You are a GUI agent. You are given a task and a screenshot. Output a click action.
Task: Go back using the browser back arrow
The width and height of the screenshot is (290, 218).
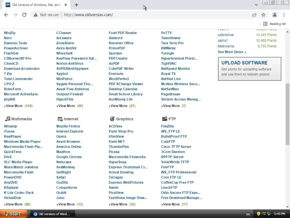(x=6, y=15)
